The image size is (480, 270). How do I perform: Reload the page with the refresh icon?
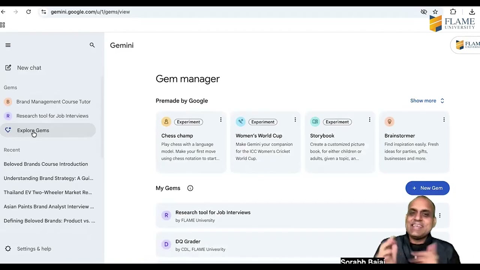pyautogui.click(x=28, y=12)
